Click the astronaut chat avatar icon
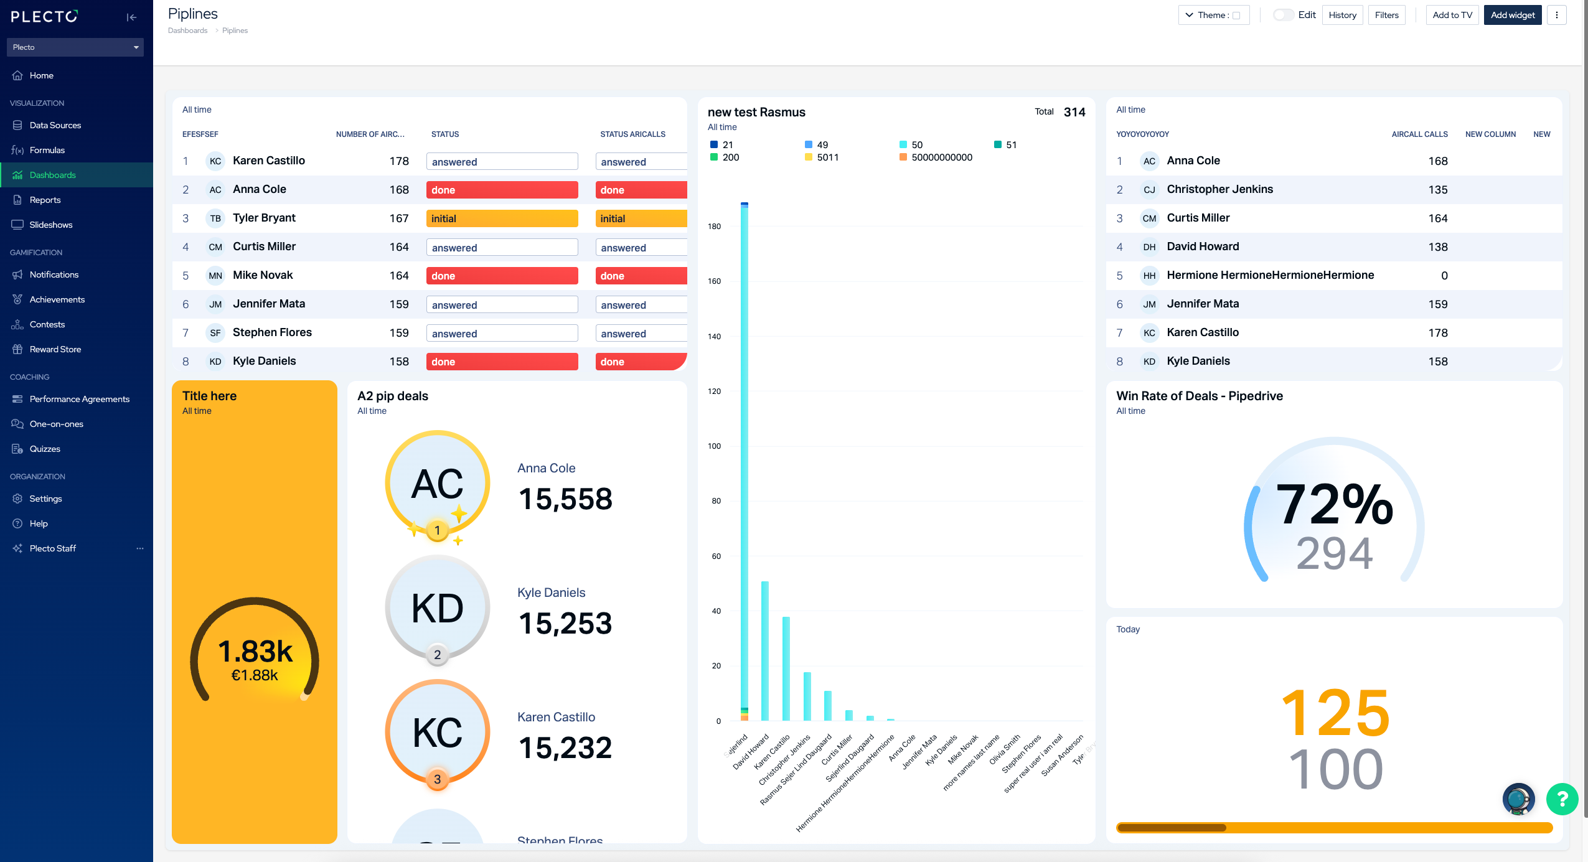 click(x=1518, y=799)
